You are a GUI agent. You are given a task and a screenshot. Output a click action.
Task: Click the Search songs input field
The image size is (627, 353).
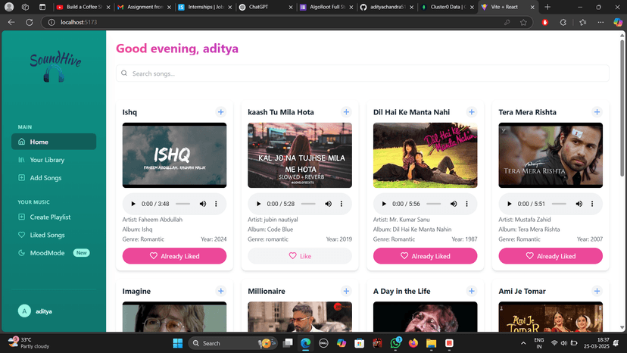pos(362,73)
